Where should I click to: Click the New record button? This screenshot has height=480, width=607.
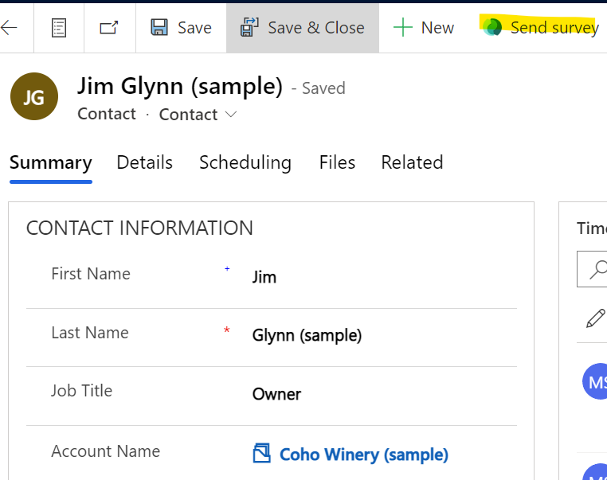424,28
